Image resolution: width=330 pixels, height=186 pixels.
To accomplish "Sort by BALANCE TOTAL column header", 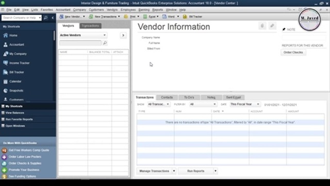I will [100, 52].
